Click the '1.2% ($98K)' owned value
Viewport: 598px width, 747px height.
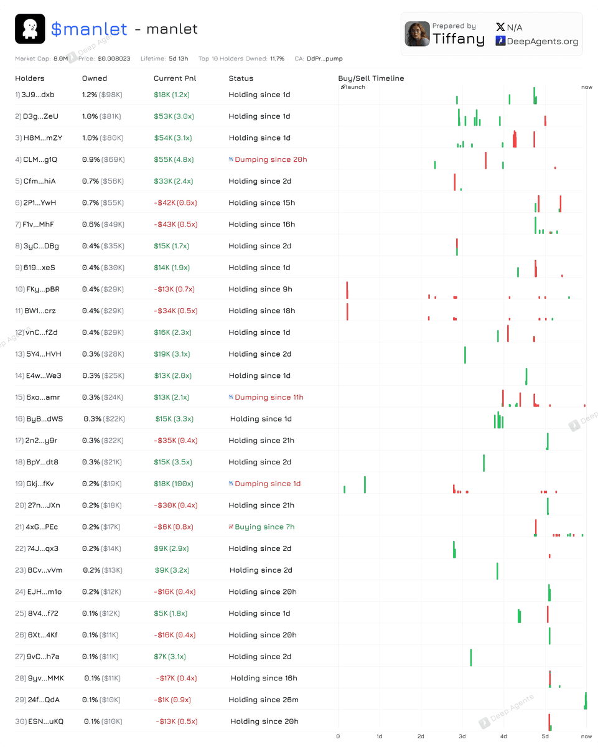point(102,95)
